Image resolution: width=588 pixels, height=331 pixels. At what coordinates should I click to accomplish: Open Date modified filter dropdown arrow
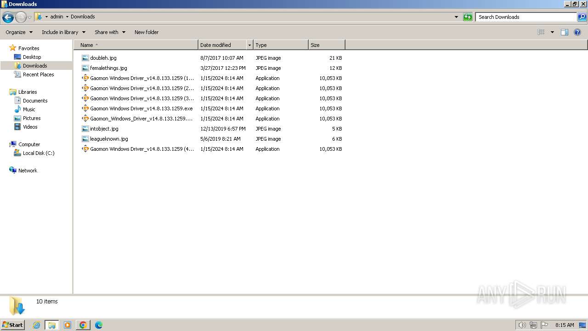click(x=249, y=45)
